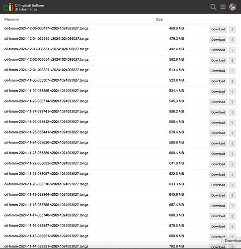Open the three-dot menu for 2024-11-27 backup

pyautogui.click(x=232, y=113)
